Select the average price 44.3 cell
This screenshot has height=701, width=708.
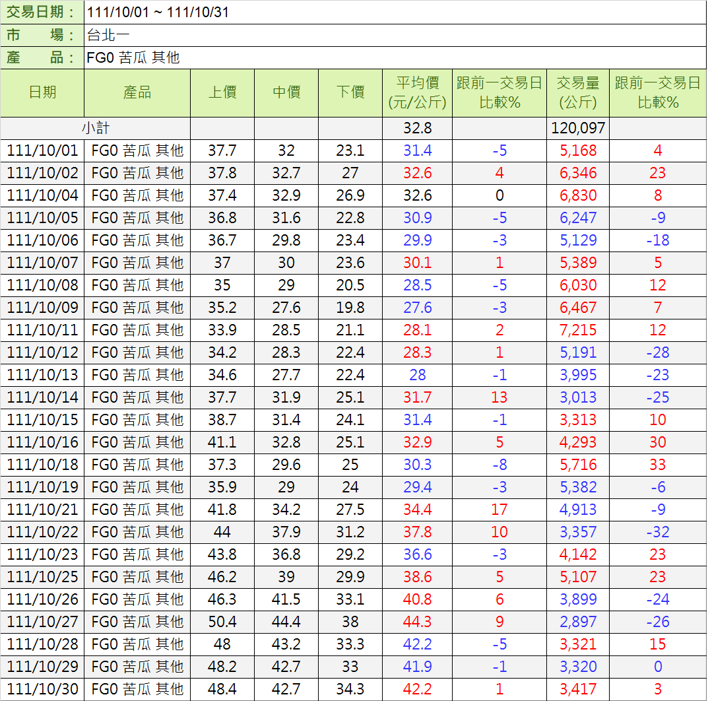point(418,622)
